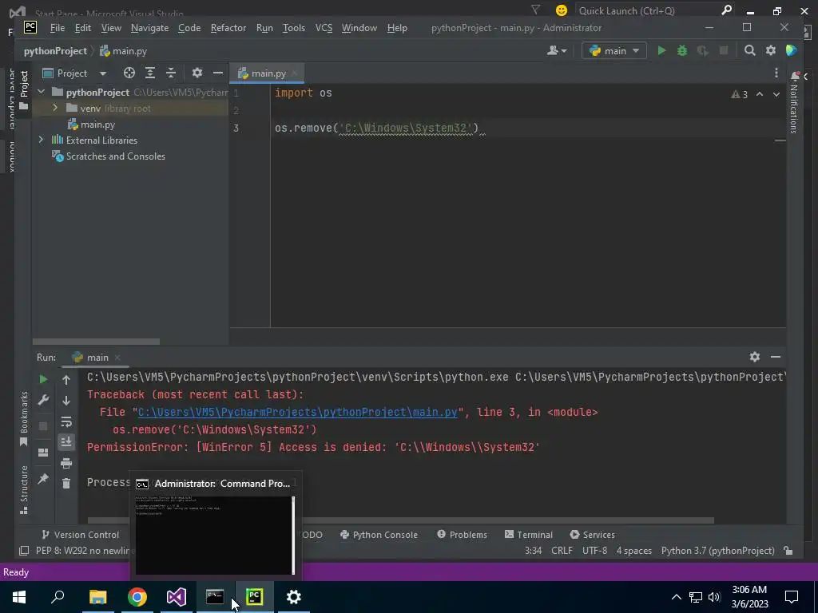Open Run panel settings gear
This screenshot has width=818, height=613.
pos(755,357)
